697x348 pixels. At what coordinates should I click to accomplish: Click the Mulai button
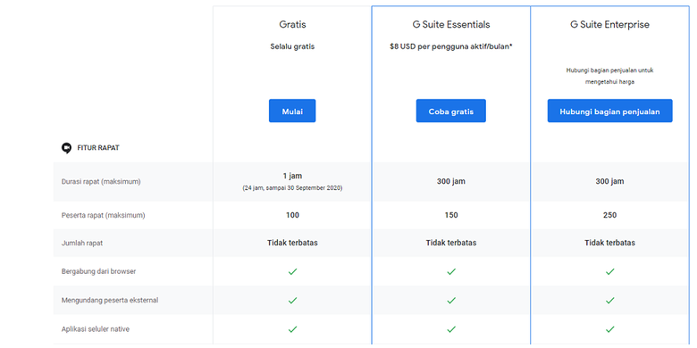(x=292, y=111)
